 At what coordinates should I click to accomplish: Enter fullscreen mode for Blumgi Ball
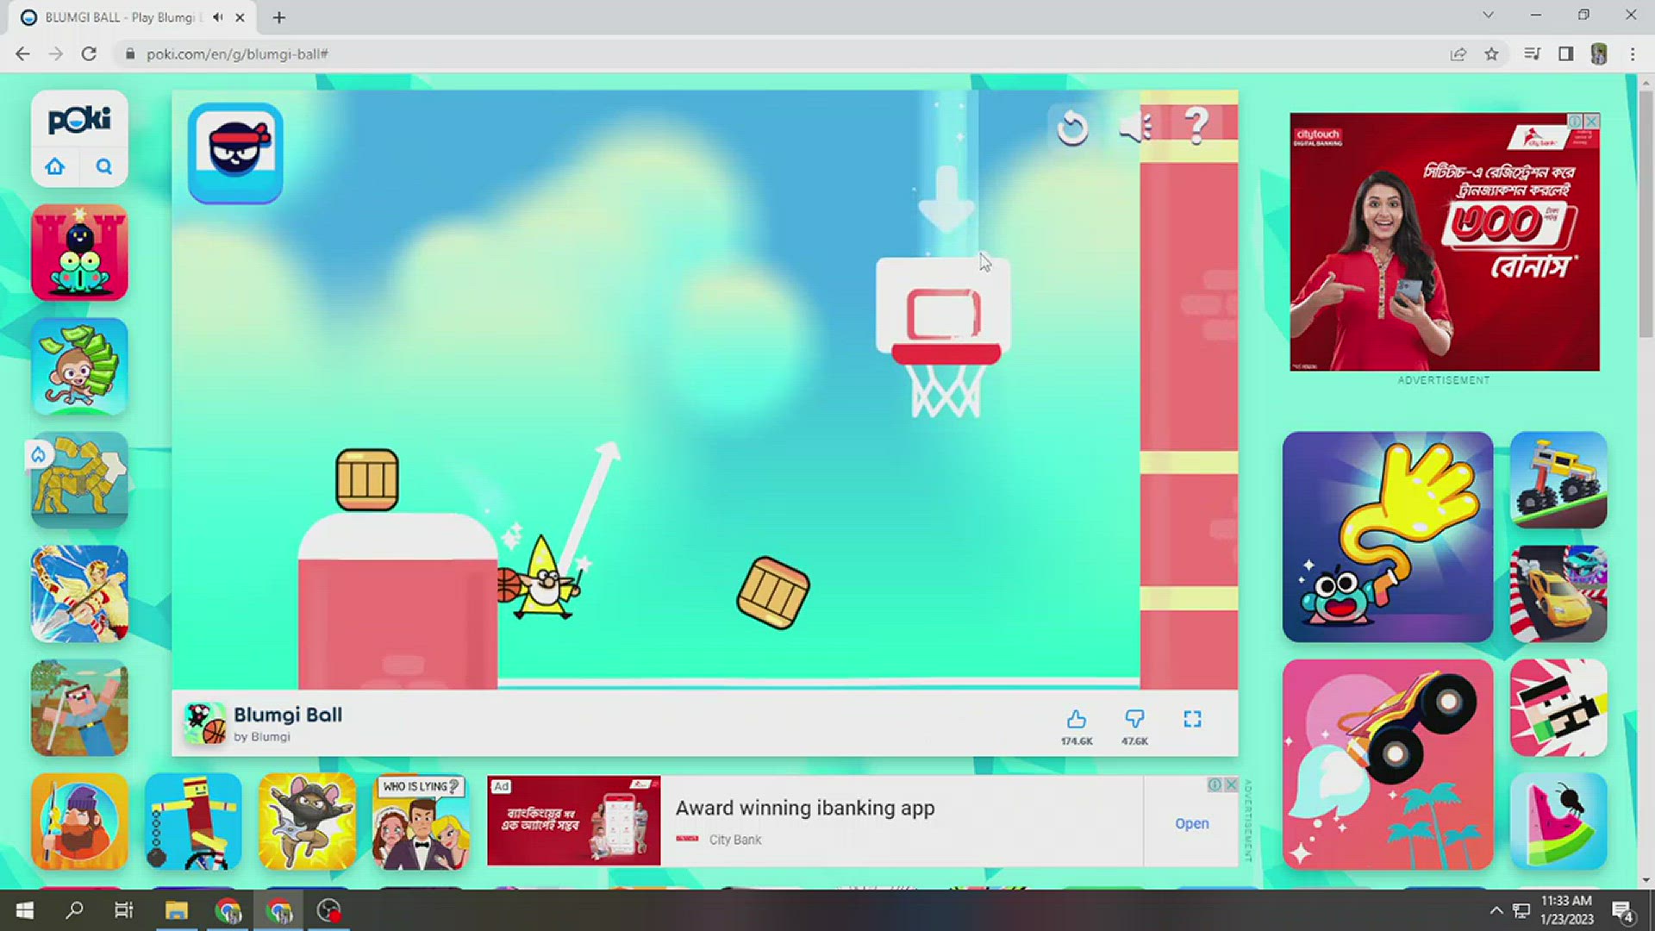(1192, 720)
